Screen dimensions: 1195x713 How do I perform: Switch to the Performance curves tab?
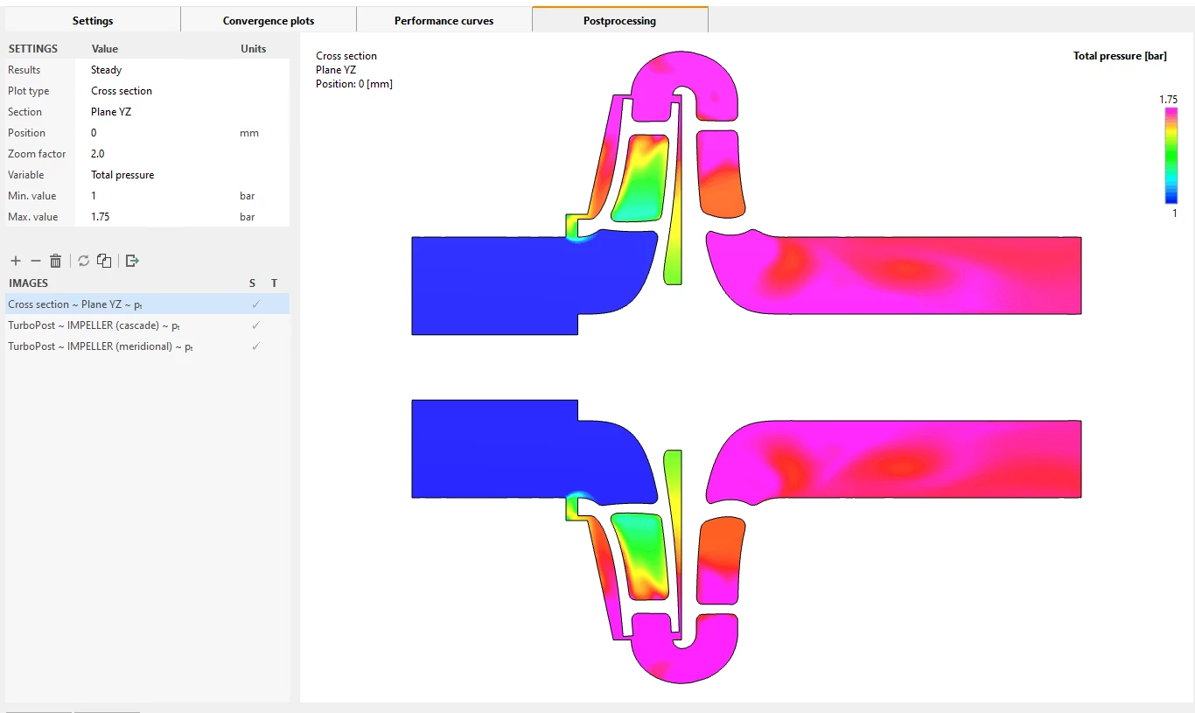[x=444, y=20]
